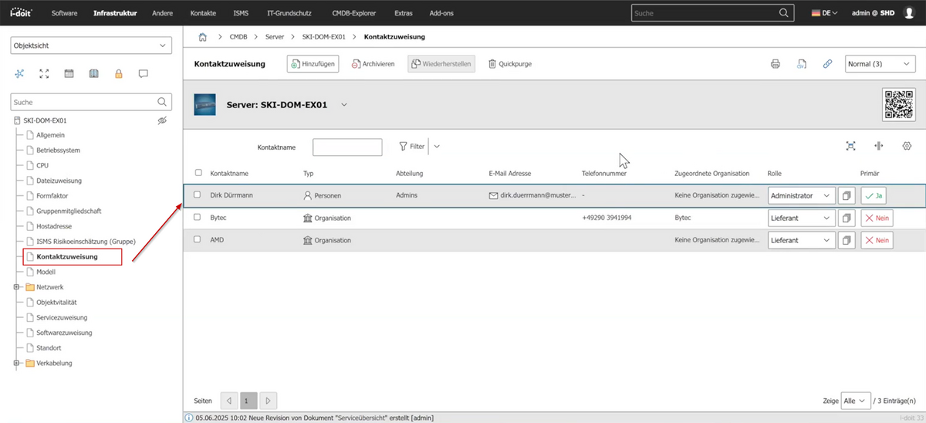This screenshot has width=926, height=423.
Task: Click copy icon in AMD row
Action: point(847,241)
